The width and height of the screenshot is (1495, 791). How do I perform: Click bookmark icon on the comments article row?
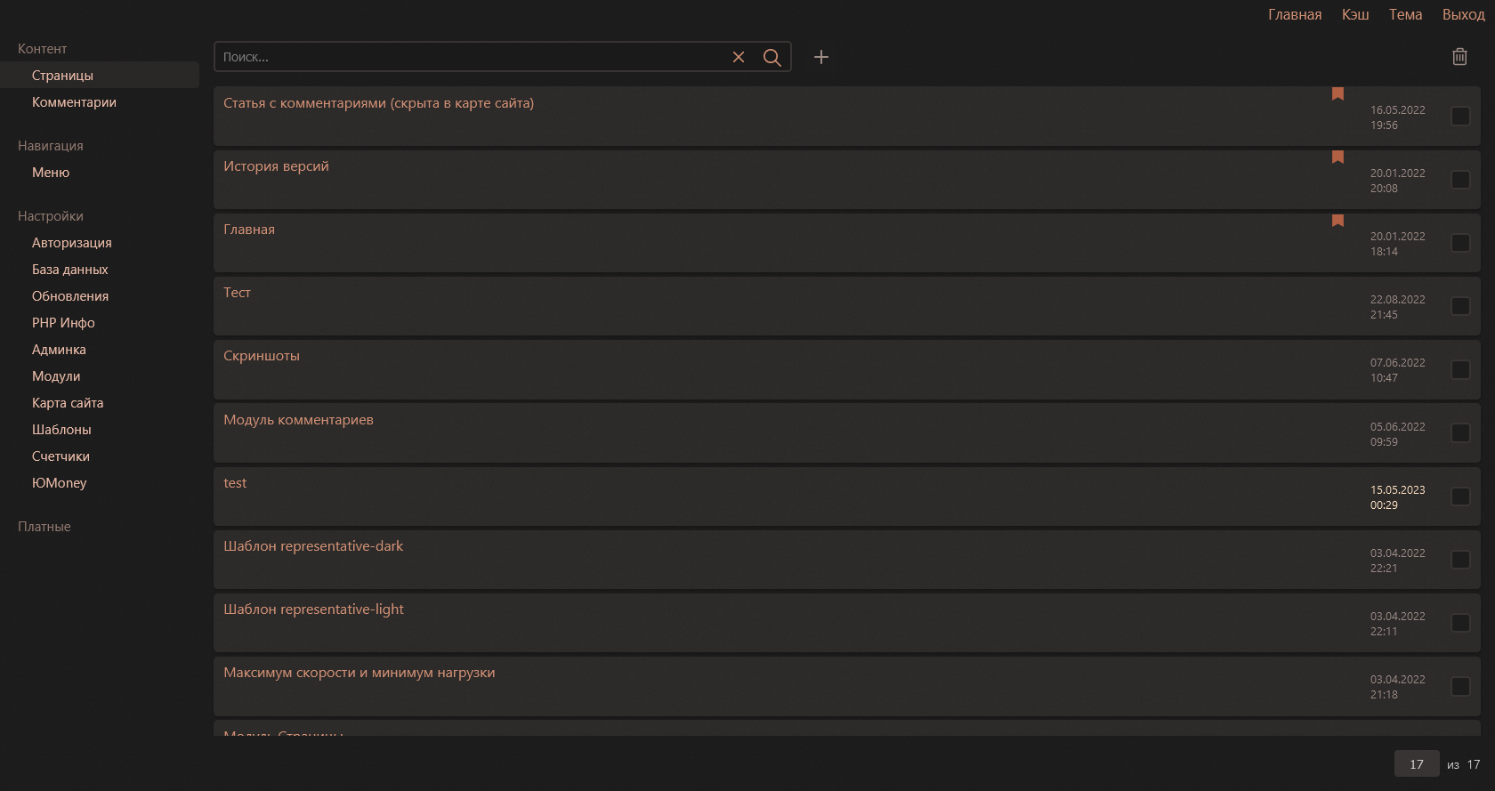coord(1337,93)
